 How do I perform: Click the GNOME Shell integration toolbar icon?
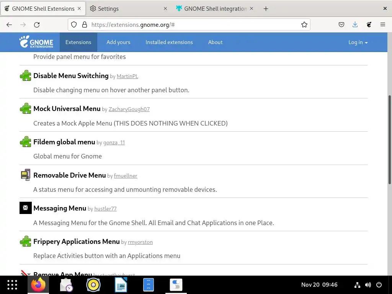(369, 24)
